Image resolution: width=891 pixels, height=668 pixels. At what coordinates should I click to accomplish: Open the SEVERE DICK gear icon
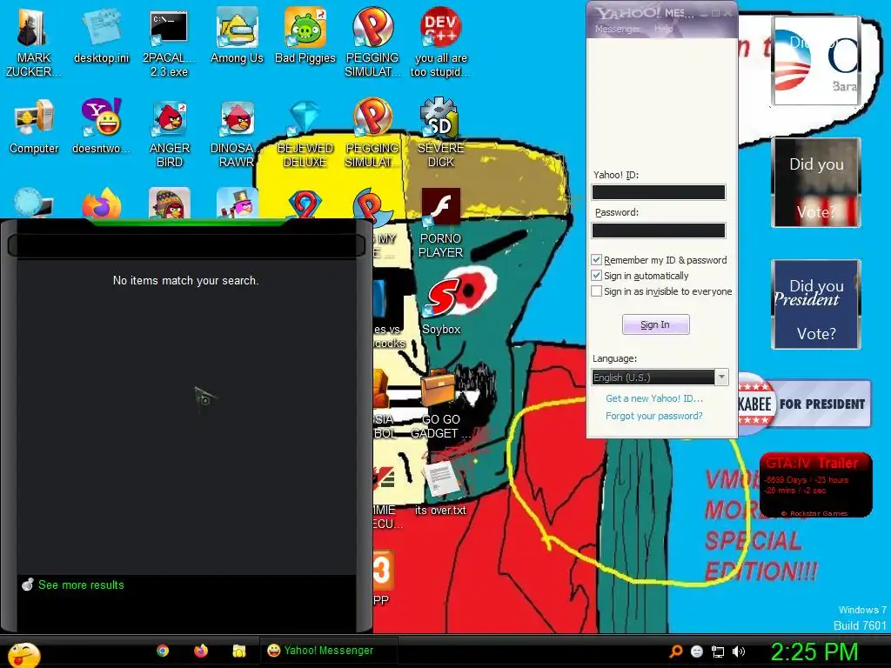440,133
